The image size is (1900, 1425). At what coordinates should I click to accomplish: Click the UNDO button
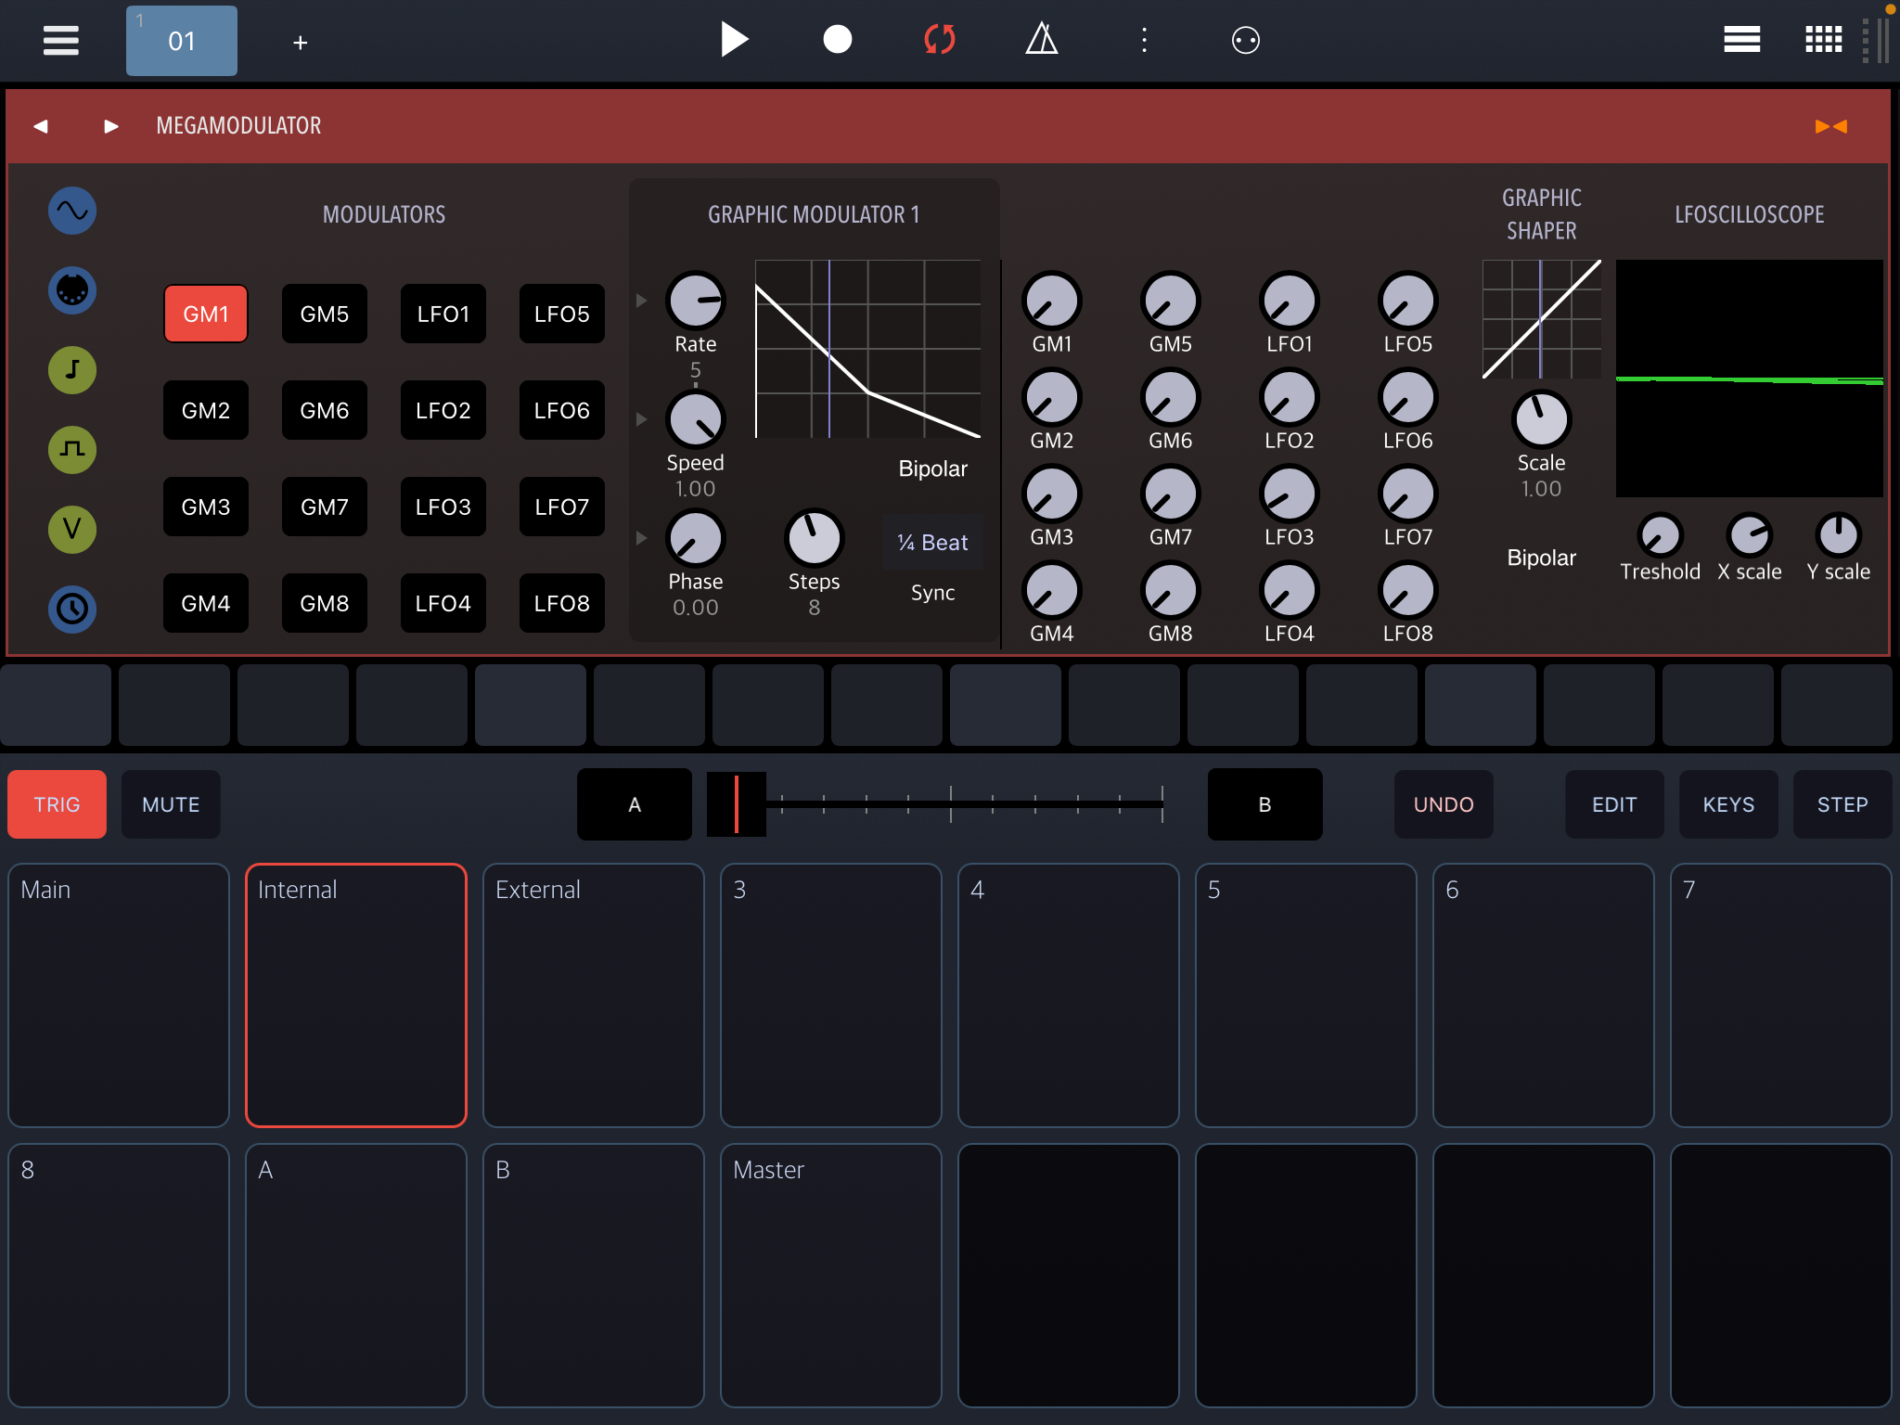click(1444, 804)
